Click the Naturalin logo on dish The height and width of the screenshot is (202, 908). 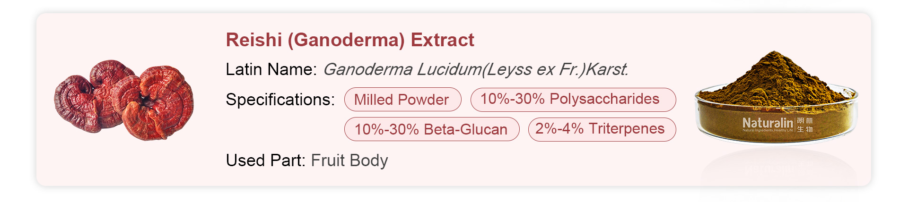point(768,123)
